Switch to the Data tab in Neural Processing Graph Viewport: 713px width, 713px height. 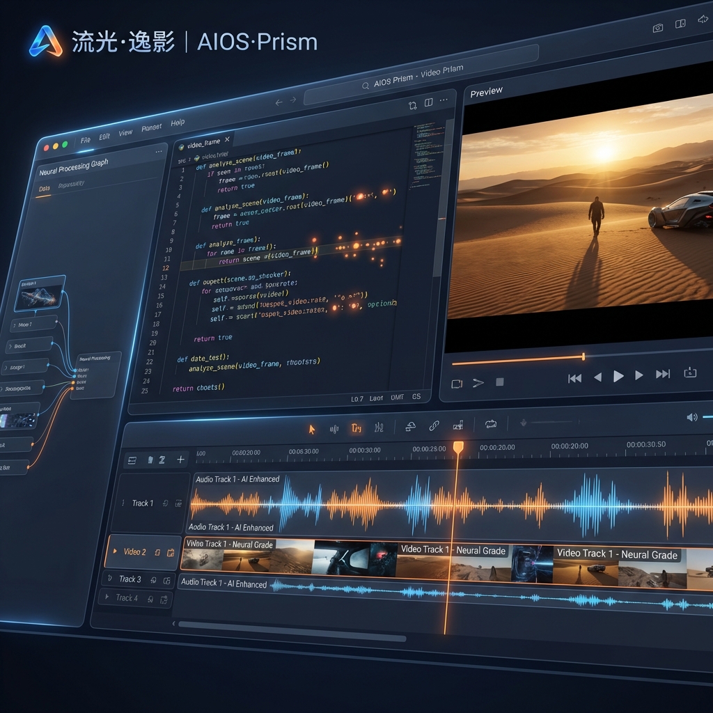[x=45, y=187]
